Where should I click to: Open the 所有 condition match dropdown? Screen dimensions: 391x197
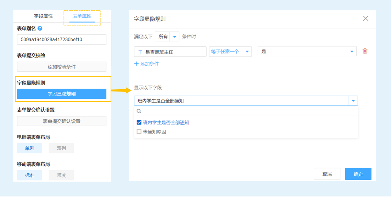point(174,37)
